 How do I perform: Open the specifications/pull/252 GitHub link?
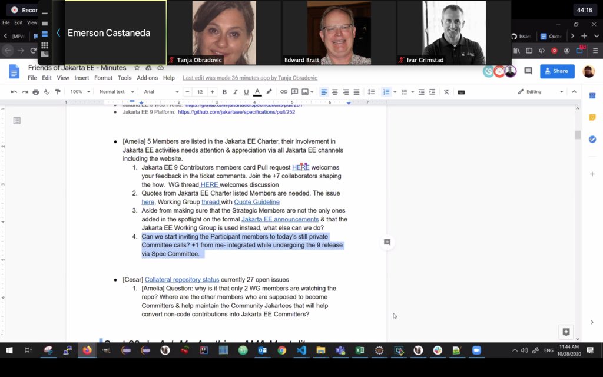[237, 112]
